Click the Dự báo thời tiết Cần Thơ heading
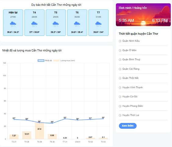 click(56, 5)
